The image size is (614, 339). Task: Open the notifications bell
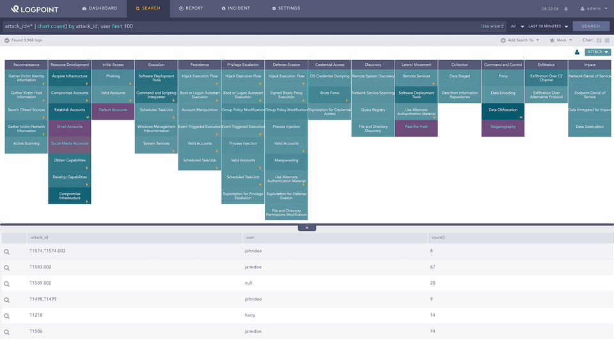point(566,8)
